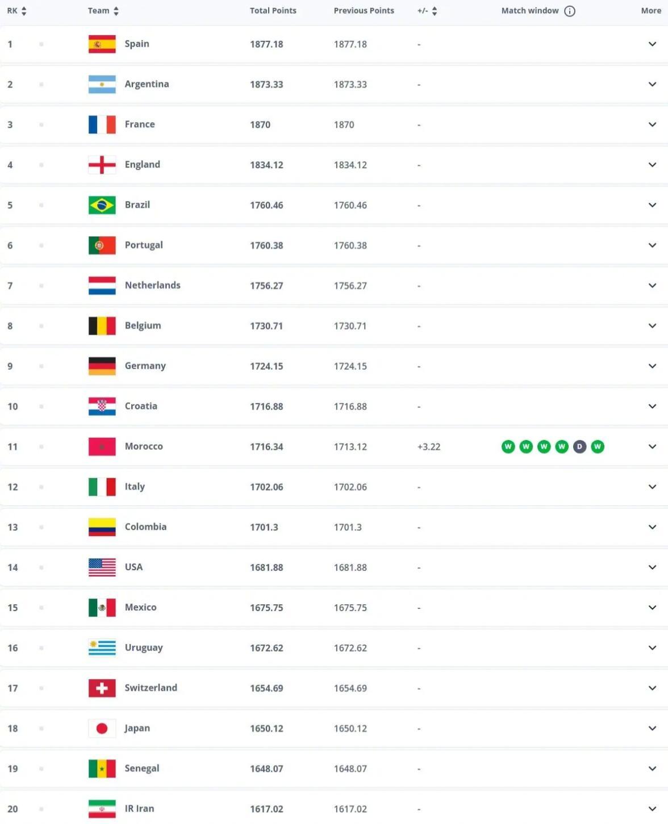Expand the IR Iran row details
668x824 pixels.
coord(652,809)
